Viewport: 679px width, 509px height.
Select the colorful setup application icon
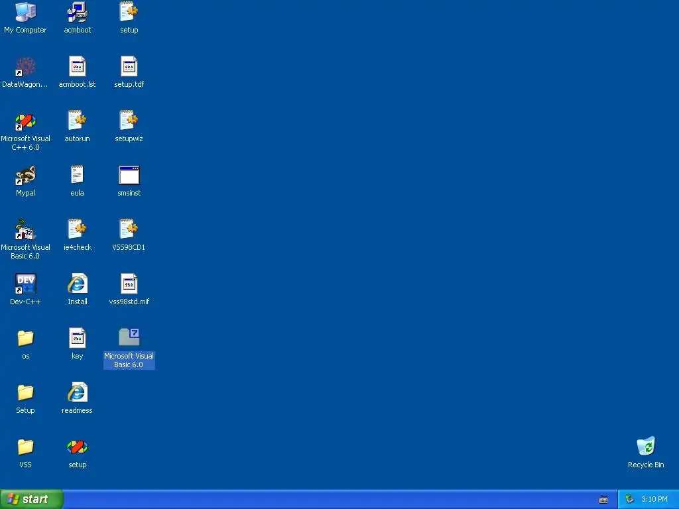(78, 447)
